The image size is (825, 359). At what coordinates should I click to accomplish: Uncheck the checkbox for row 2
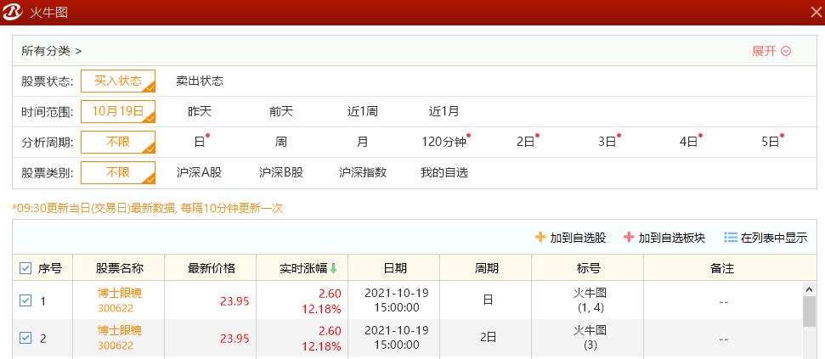[x=25, y=338]
